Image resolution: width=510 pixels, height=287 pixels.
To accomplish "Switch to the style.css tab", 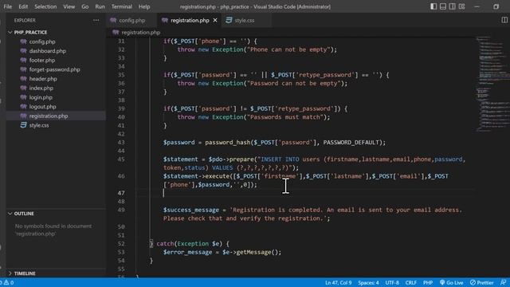I will click(x=245, y=20).
